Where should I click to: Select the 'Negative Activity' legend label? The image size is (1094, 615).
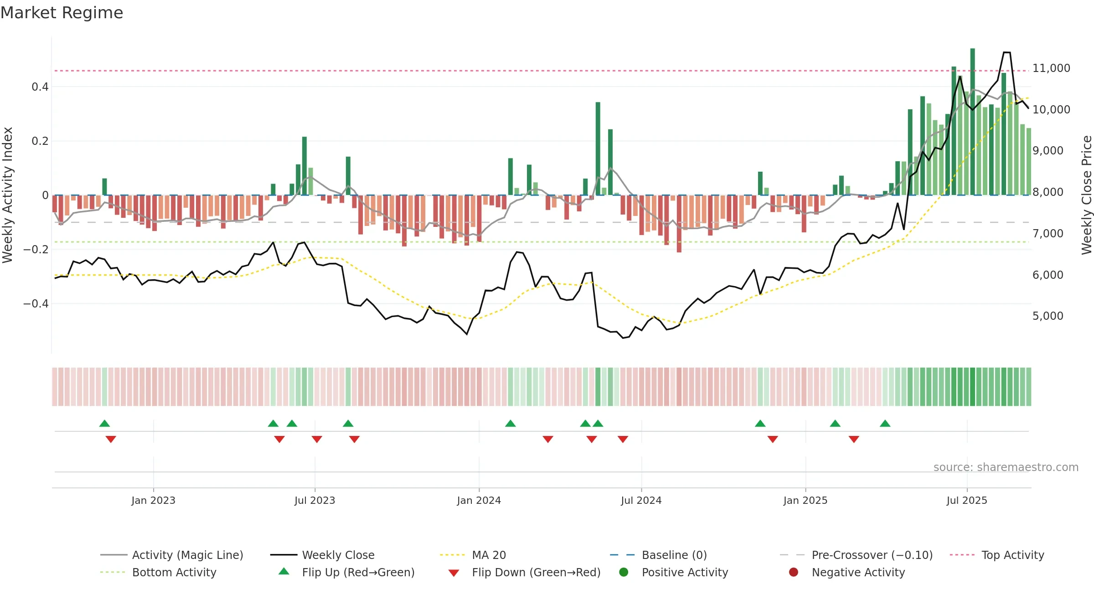[858, 572]
